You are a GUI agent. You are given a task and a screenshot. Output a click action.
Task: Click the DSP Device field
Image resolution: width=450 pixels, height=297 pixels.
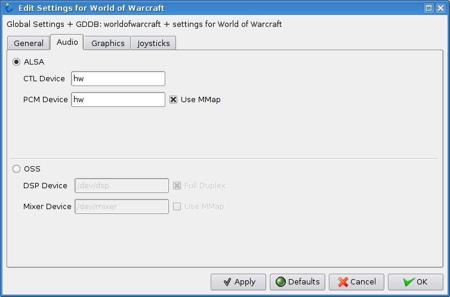(x=121, y=185)
